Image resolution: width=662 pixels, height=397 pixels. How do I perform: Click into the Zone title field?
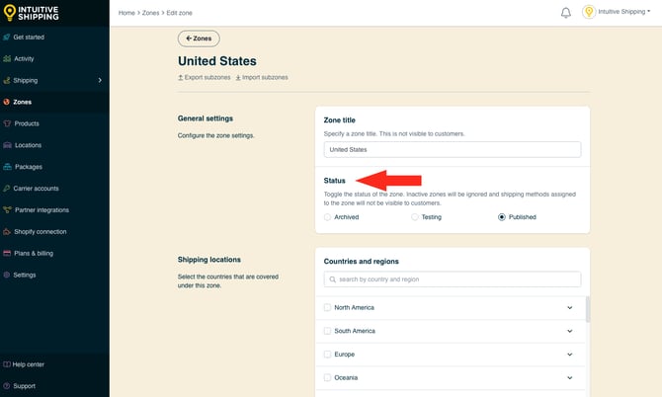pyautogui.click(x=453, y=149)
